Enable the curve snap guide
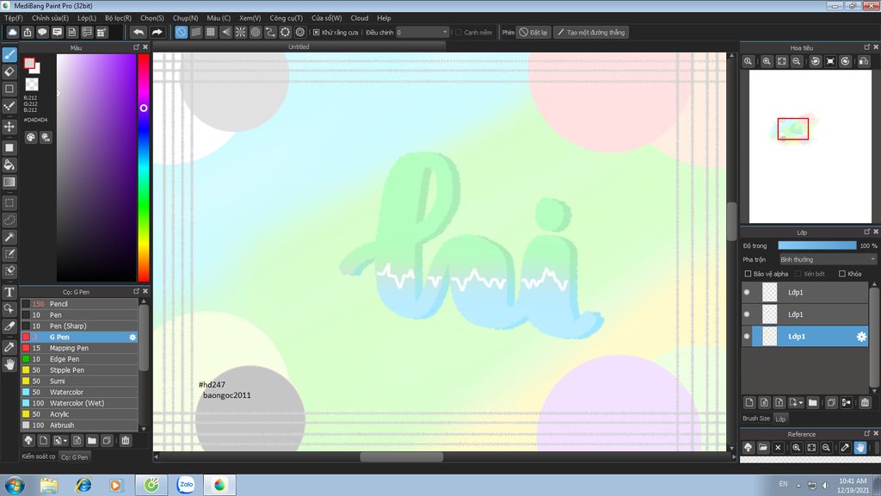 [x=270, y=32]
